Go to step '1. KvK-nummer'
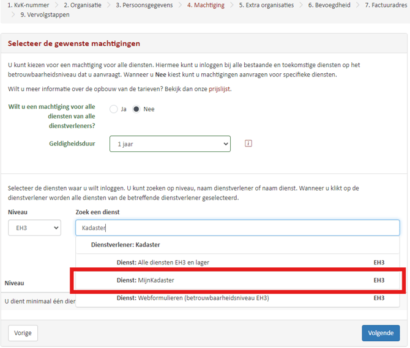Image resolution: width=410 pixels, height=348 pixels. coord(28,5)
